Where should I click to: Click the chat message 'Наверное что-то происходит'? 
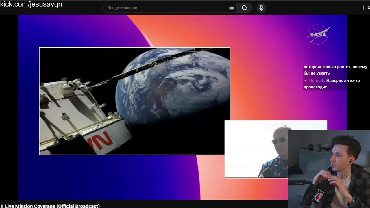332,84
